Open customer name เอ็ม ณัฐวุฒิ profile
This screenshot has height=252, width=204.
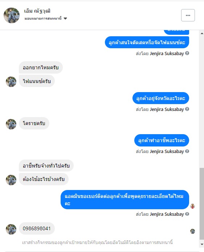[x=37, y=11]
